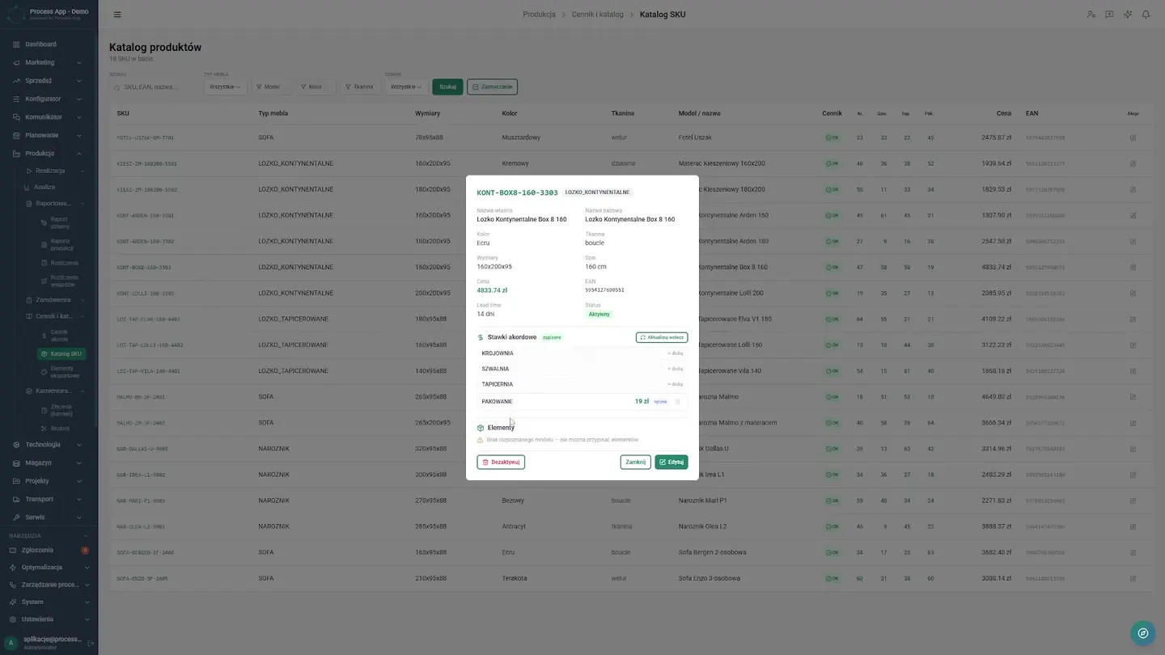
Task: Click the Tkanina filter field
Action: click(x=360, y=87)
